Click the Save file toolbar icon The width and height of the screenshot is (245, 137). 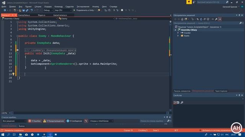pos(24,10)
